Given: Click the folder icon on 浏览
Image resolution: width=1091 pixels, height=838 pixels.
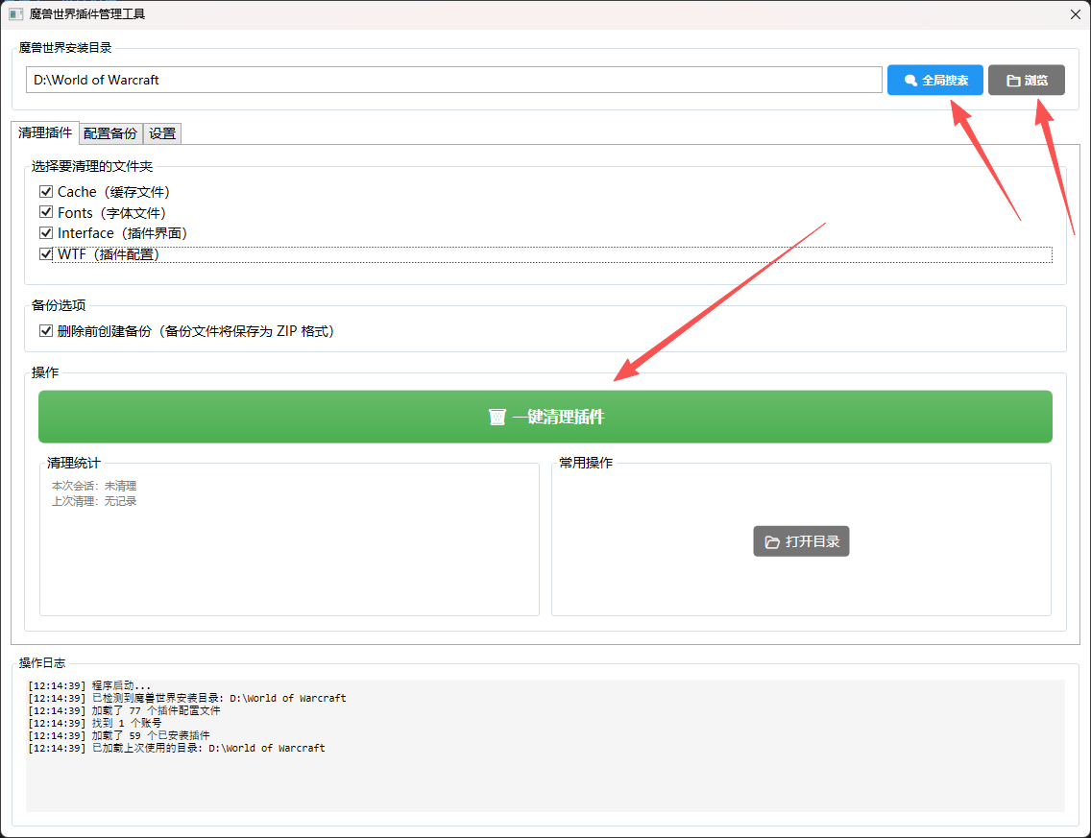Looking at the screenshot, I should click(1012, 81).
